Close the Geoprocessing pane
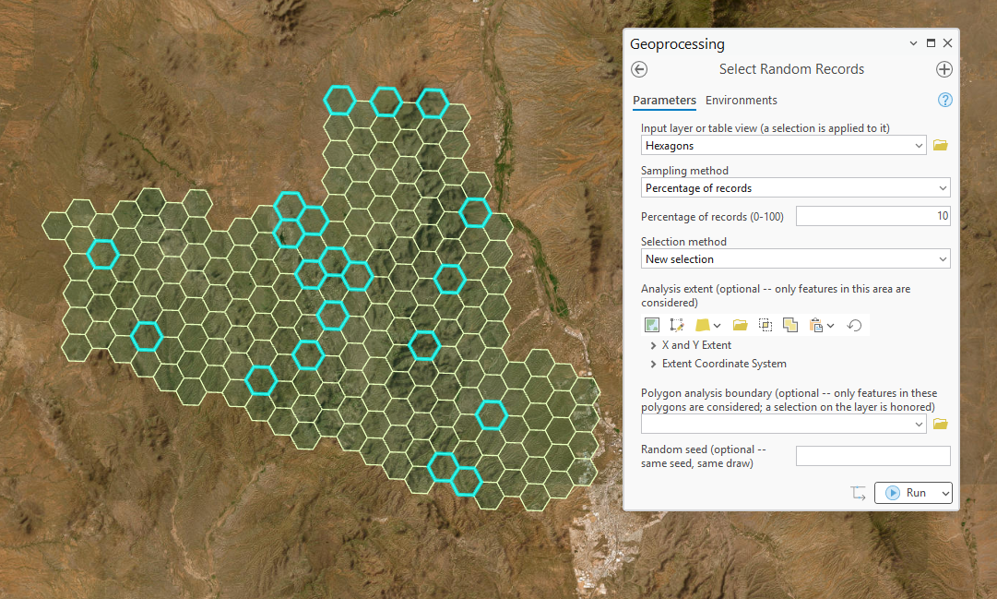 [x=947, y=43]
